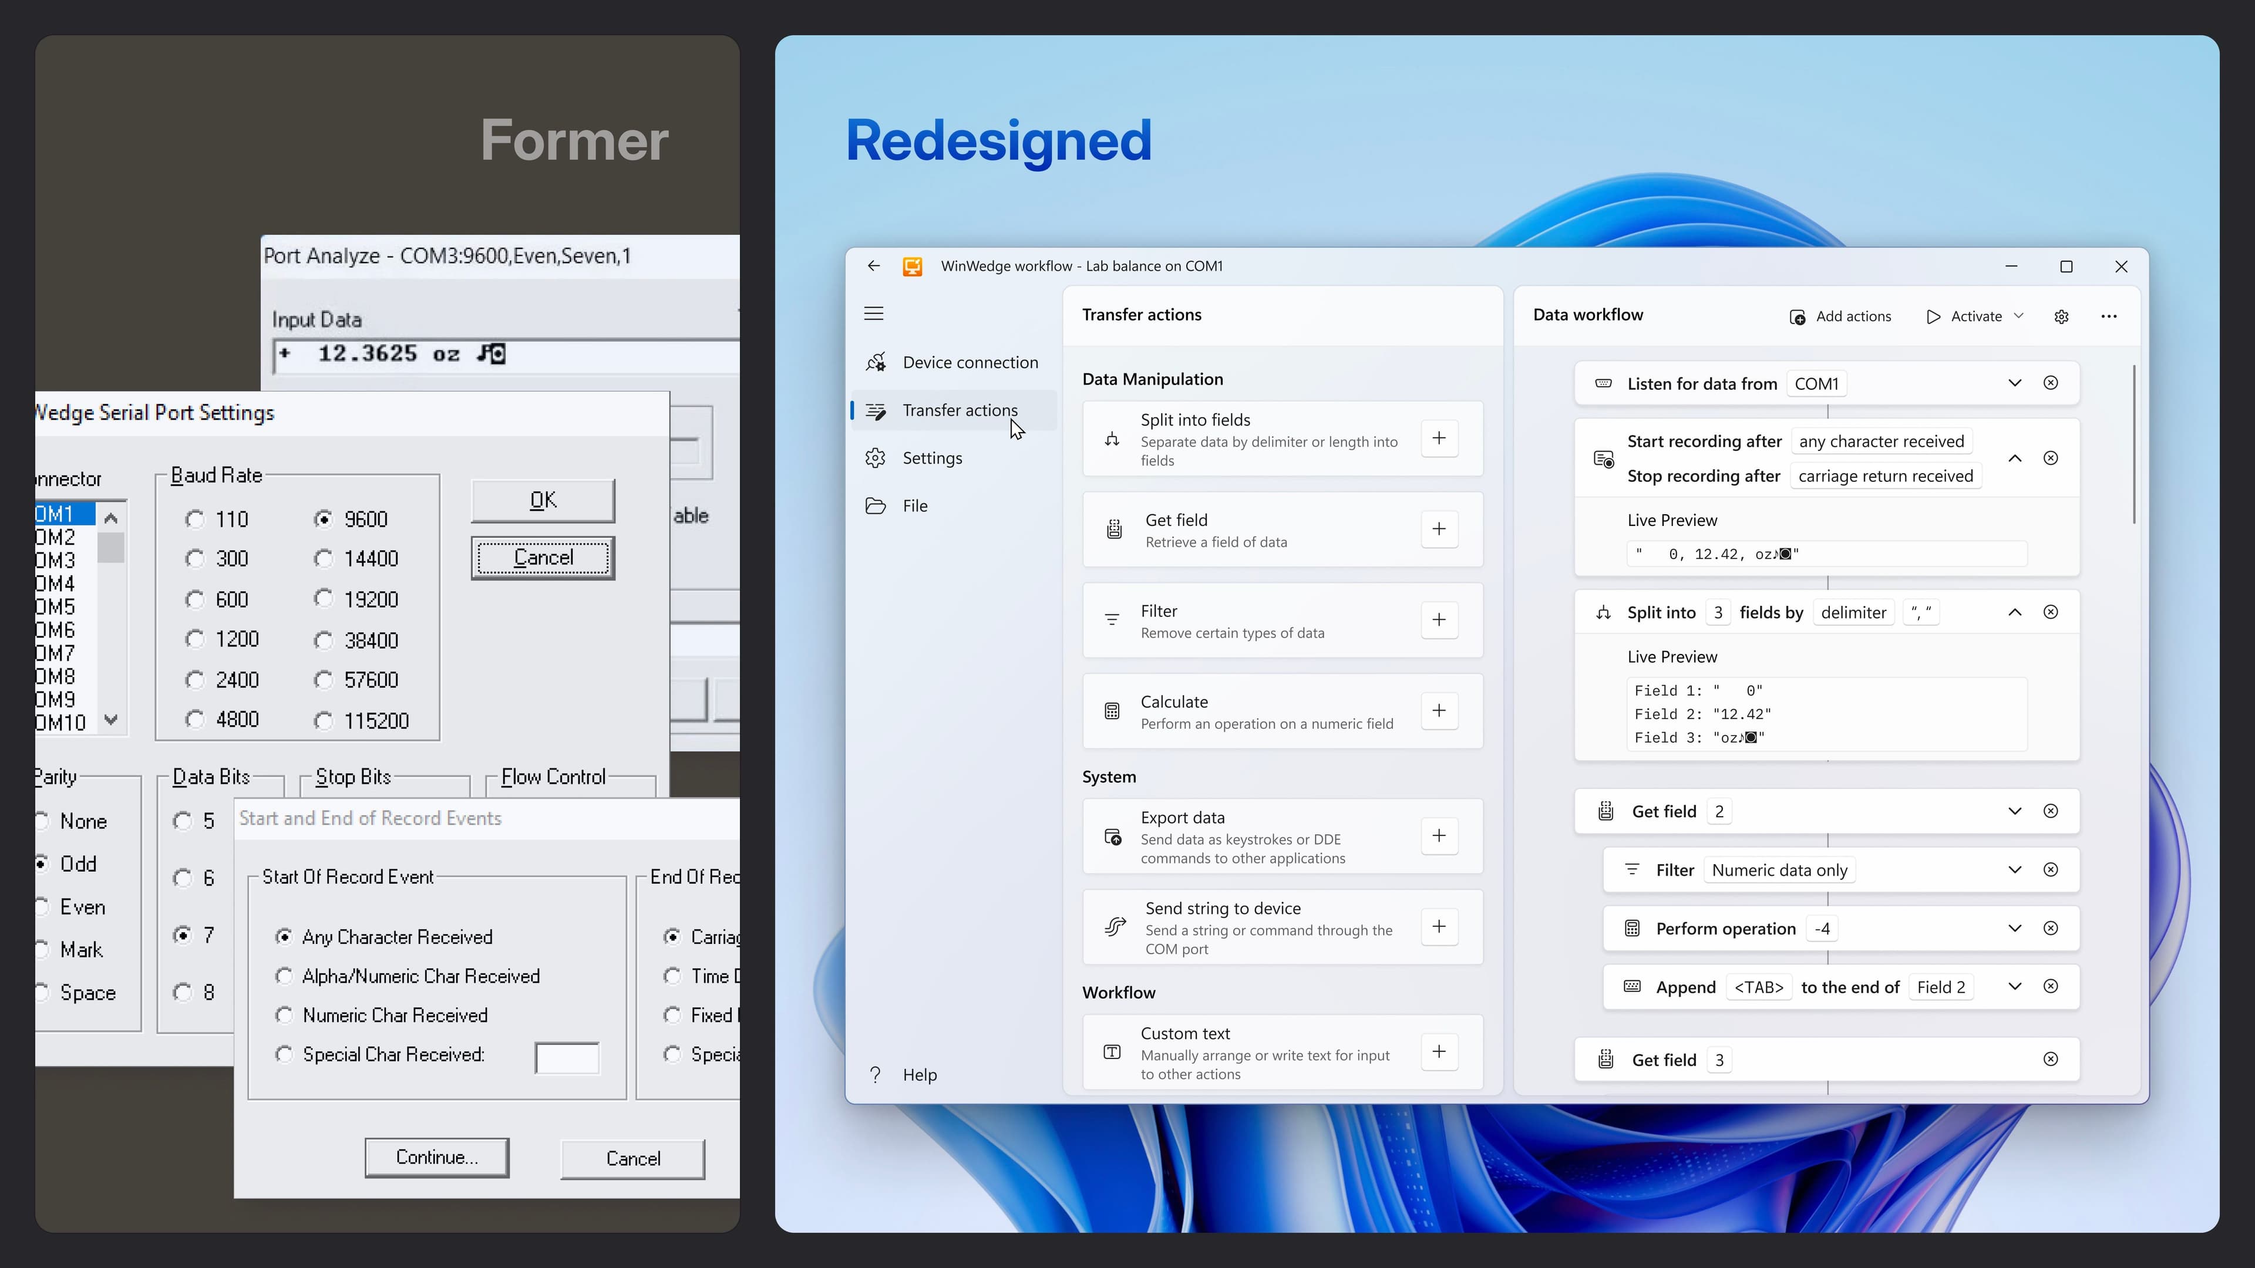Image resolution: width=2255 pixels, height=1268 pixels.
Task: Add the Split into fields action
Action: [1439, 439]
